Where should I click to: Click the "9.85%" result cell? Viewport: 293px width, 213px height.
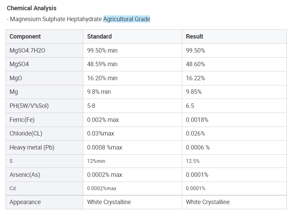click(194, 92)
